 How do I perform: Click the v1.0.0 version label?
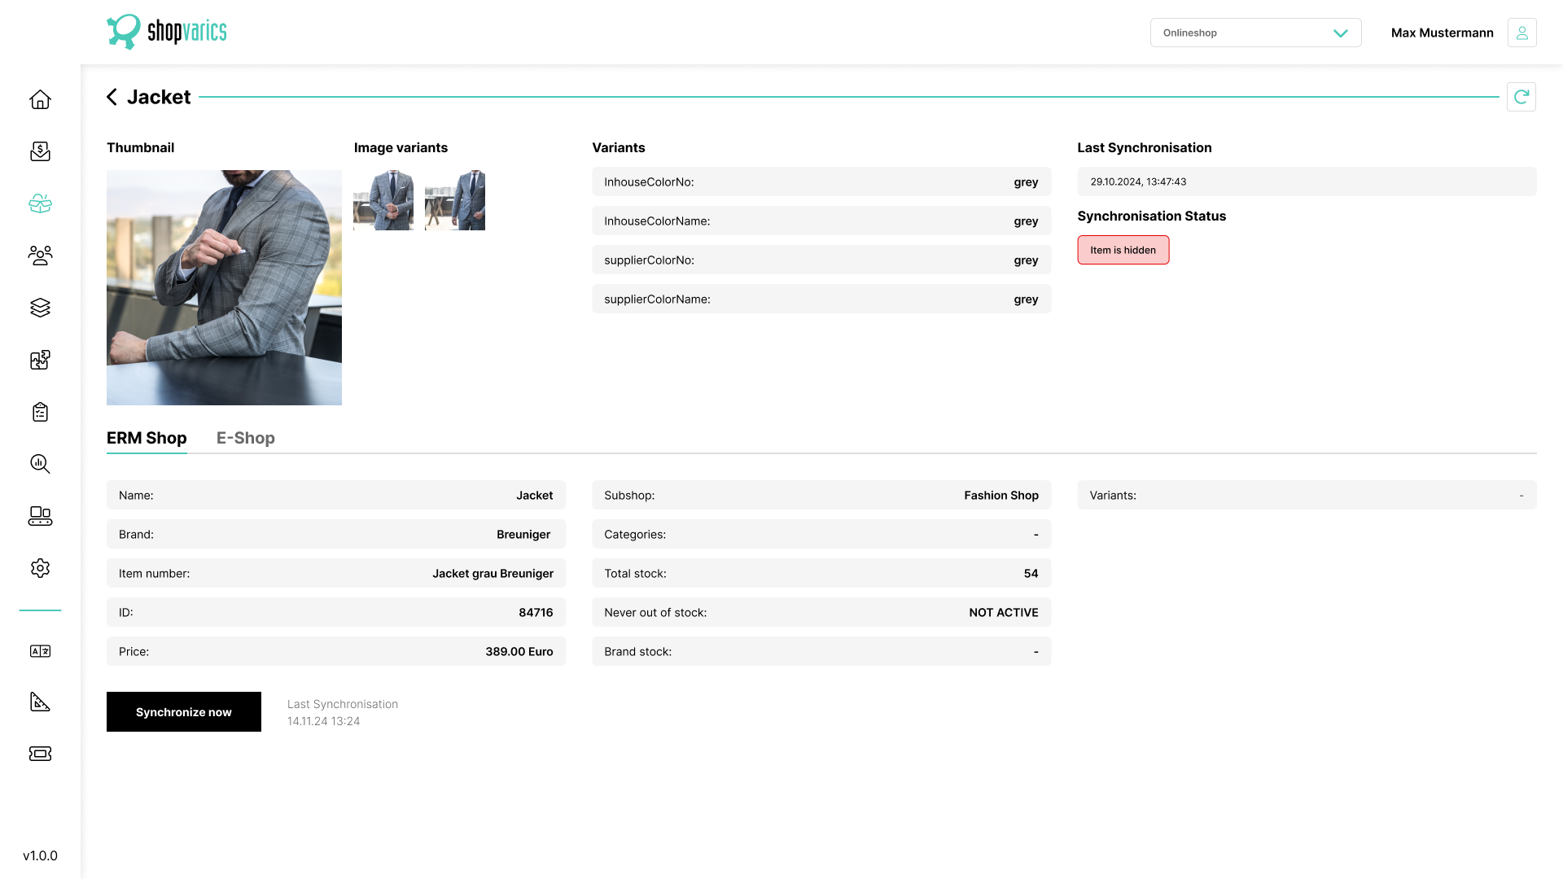click(40, 855)
